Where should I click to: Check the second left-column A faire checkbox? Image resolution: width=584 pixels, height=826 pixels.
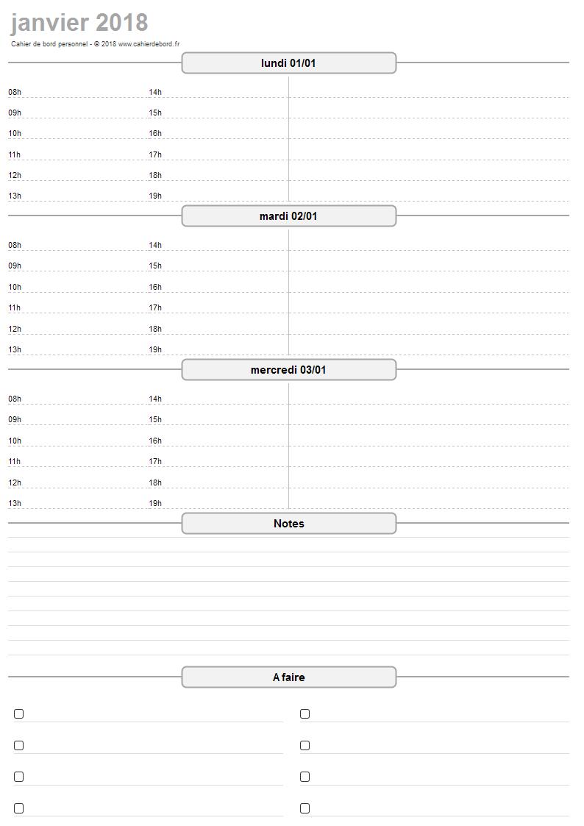pyautogui.click(x=18, y=745)
